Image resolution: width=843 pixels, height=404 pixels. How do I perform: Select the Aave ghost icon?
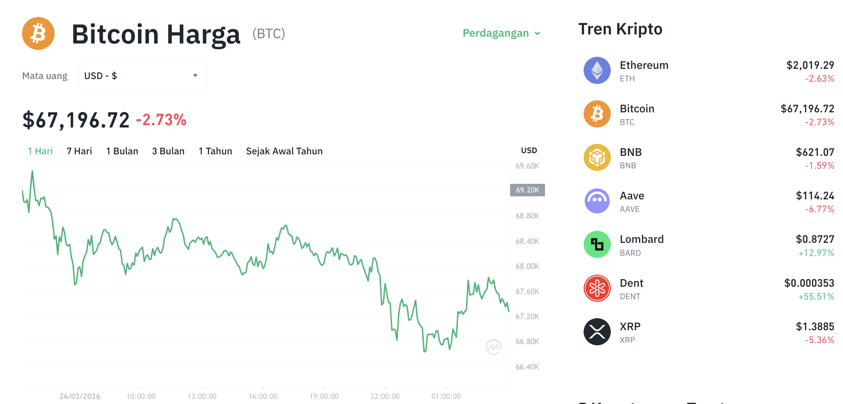(x=596, y=201)
